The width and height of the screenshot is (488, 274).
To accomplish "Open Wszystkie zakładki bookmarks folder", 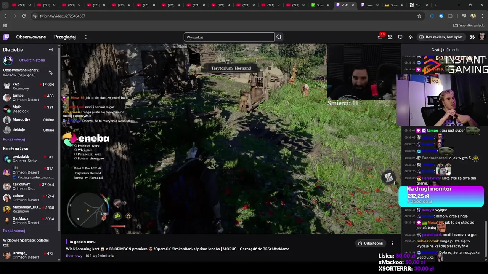I will click(x=469, y=25).
